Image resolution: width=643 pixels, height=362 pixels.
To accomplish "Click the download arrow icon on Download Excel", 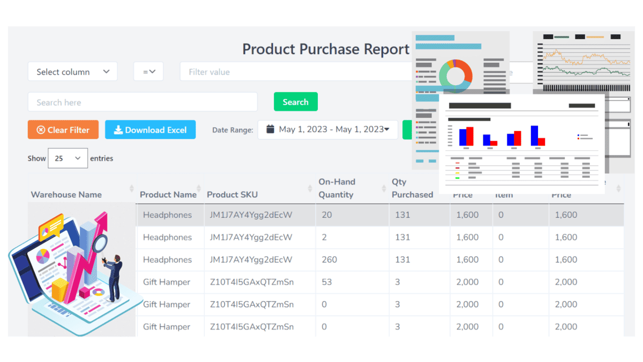I will click(118, 129).
